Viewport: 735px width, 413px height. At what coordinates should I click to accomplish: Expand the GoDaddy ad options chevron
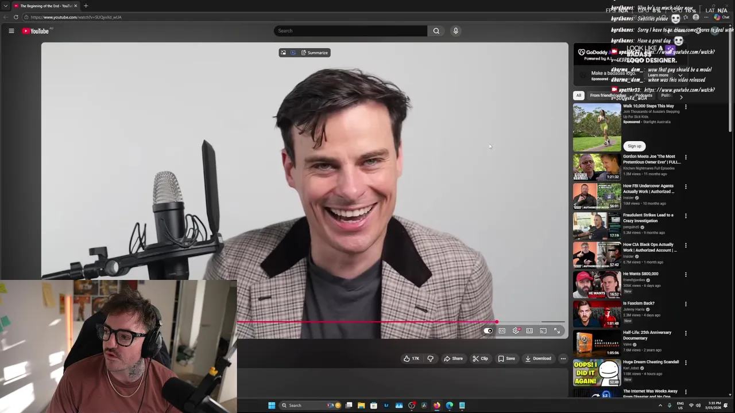tap(680, 75)
